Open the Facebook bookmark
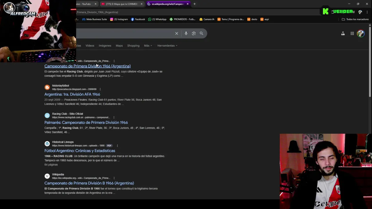Viewport: 372px width, 209px height. (x=138, y=19)
